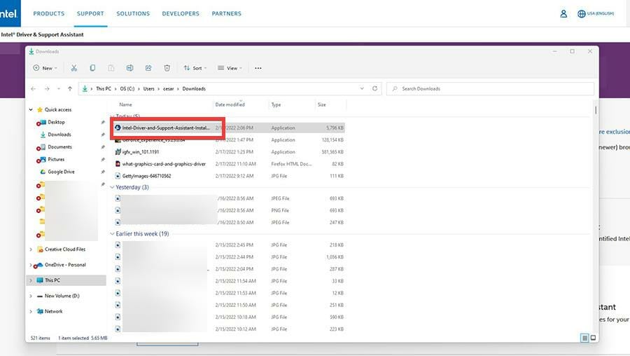Collapse the Quick access tree node
This screenshot has width=630, height=356.
pyautogui.click(x=31, y=109)
